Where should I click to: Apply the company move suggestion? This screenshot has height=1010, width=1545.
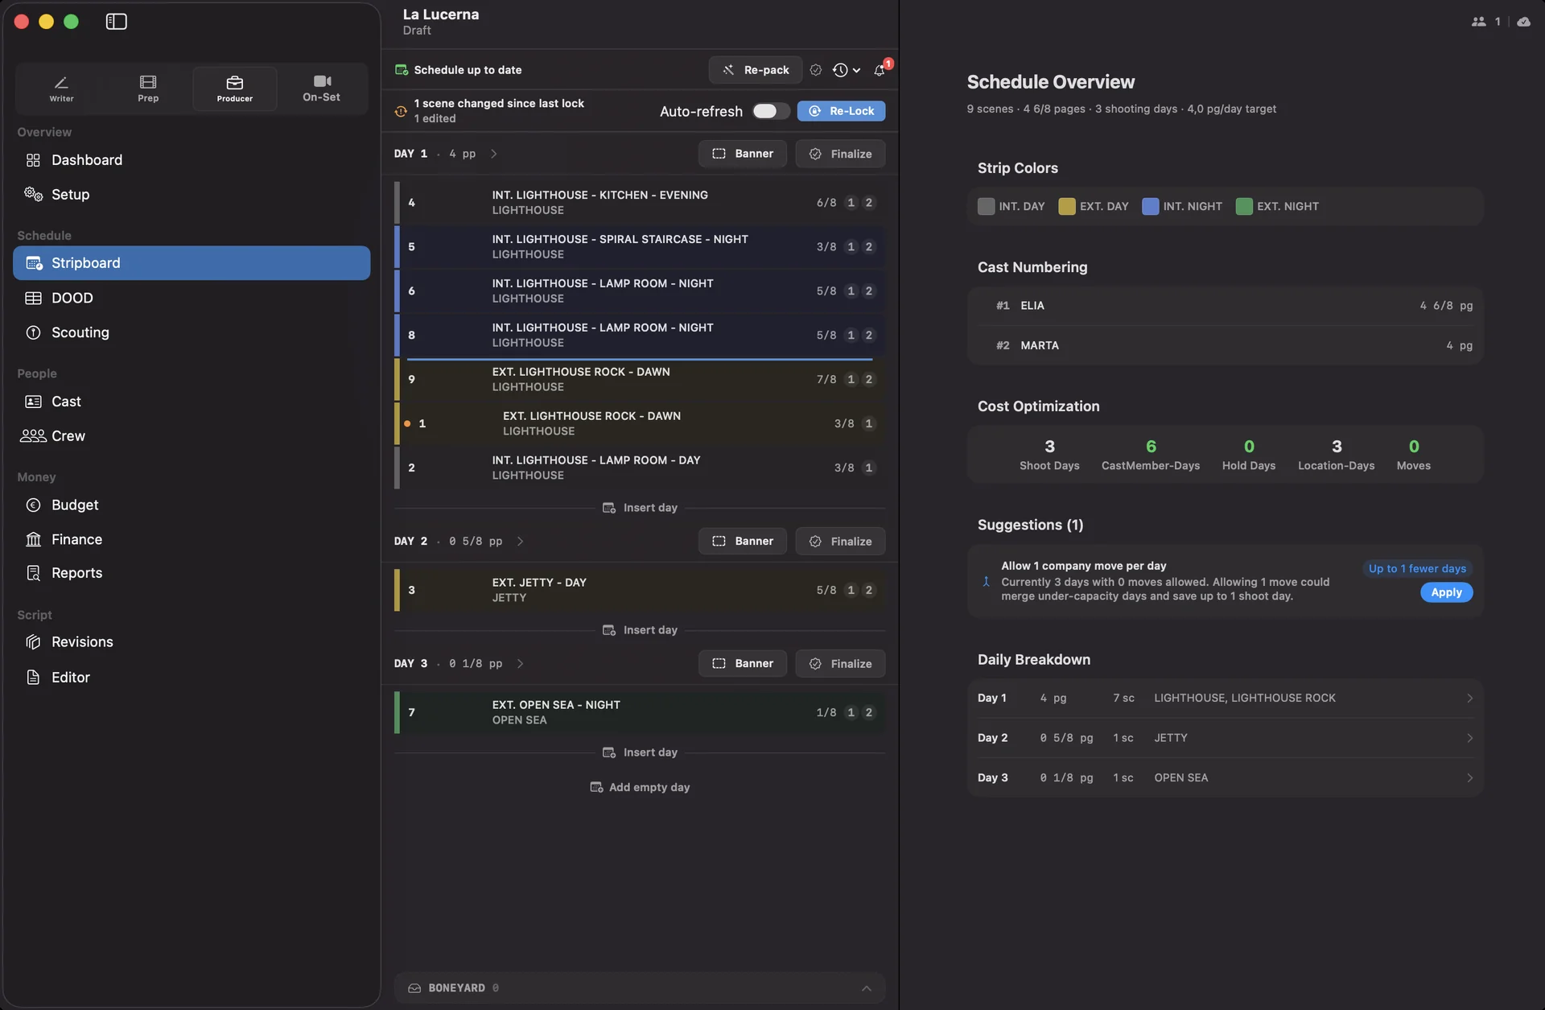pos(1446,592)
